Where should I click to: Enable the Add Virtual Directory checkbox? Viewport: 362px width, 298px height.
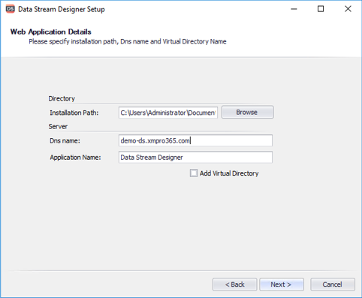tap(194, 173)
